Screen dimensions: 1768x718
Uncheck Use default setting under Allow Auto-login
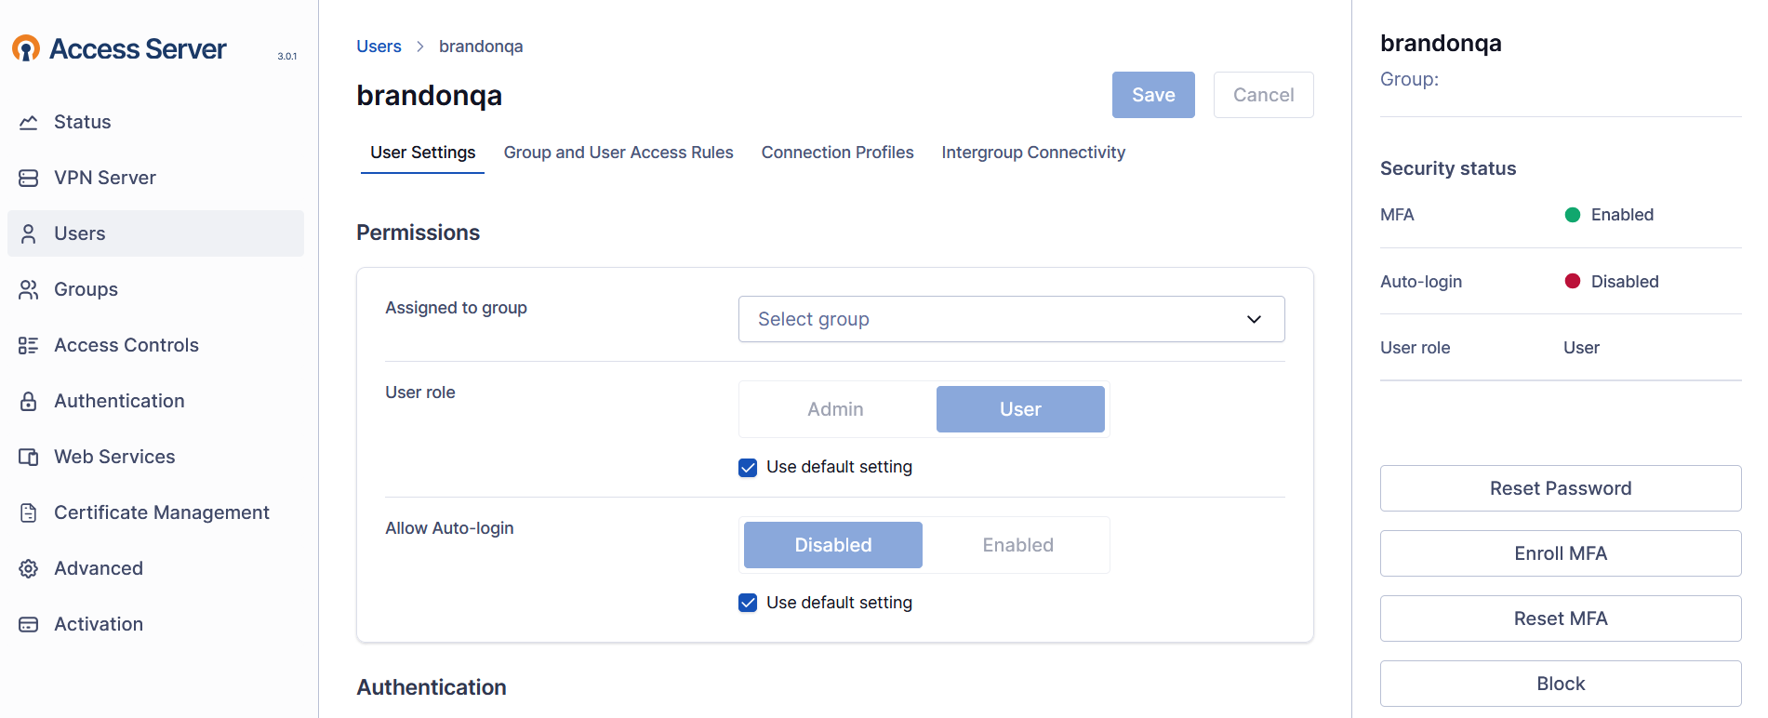(x=748, y=604)
